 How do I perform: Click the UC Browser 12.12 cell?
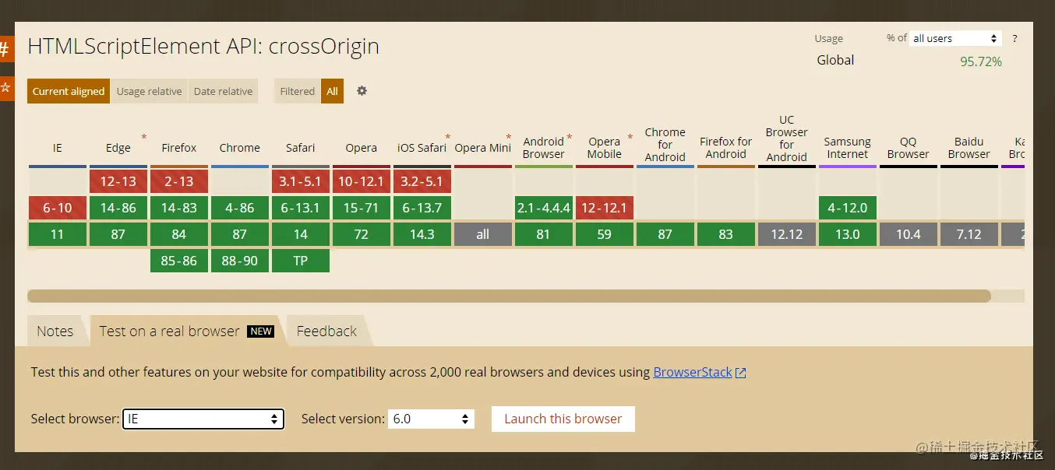point(787,234)
